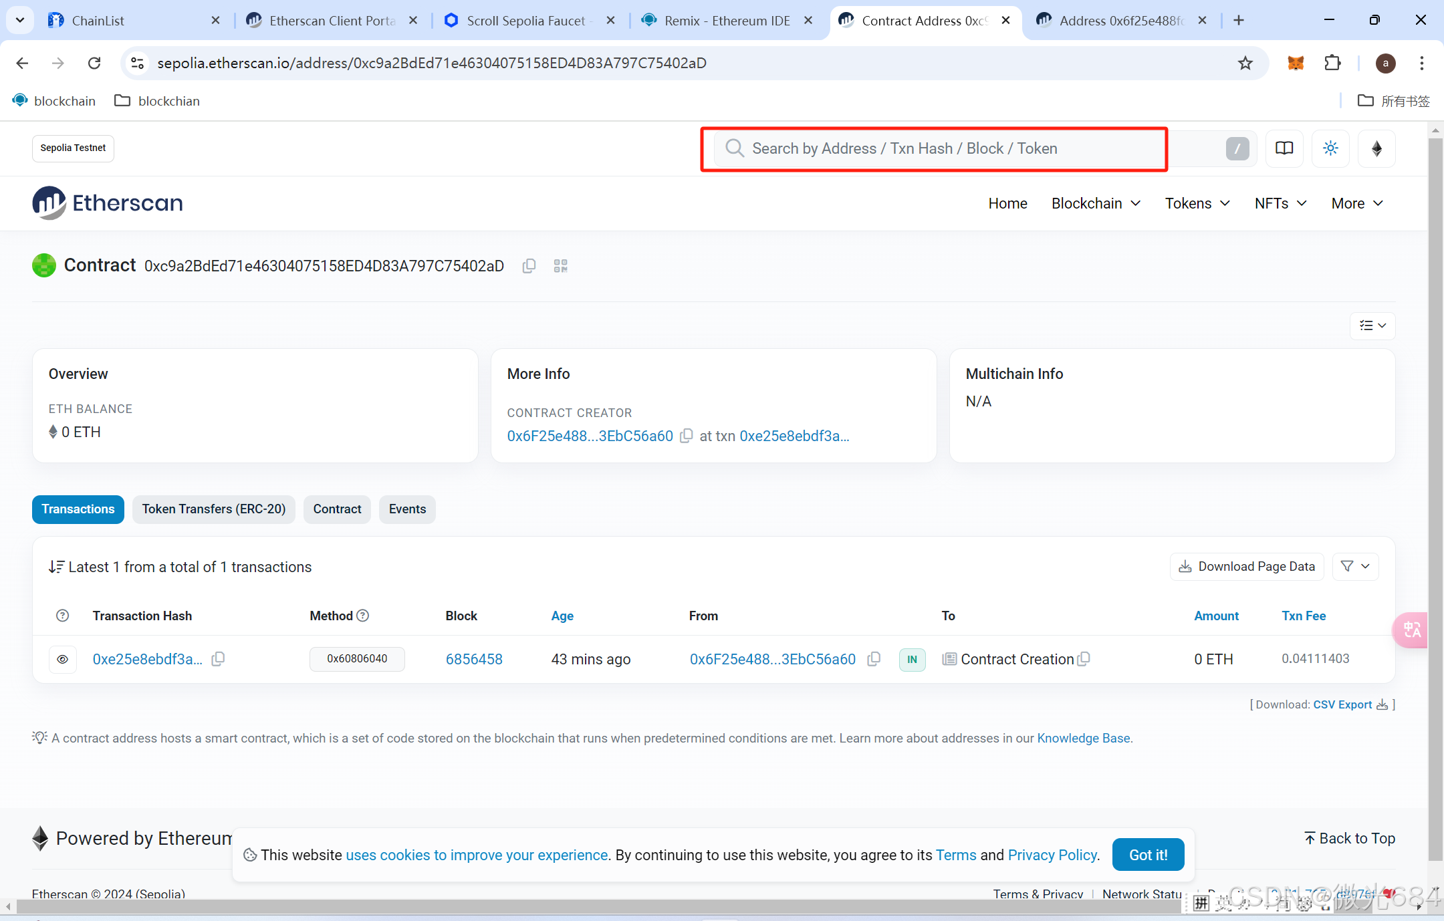This screenshot has width=1444, height=921.
Task: Open block 6856458 link
Action: pyautogui.click(x=474, y=659)
